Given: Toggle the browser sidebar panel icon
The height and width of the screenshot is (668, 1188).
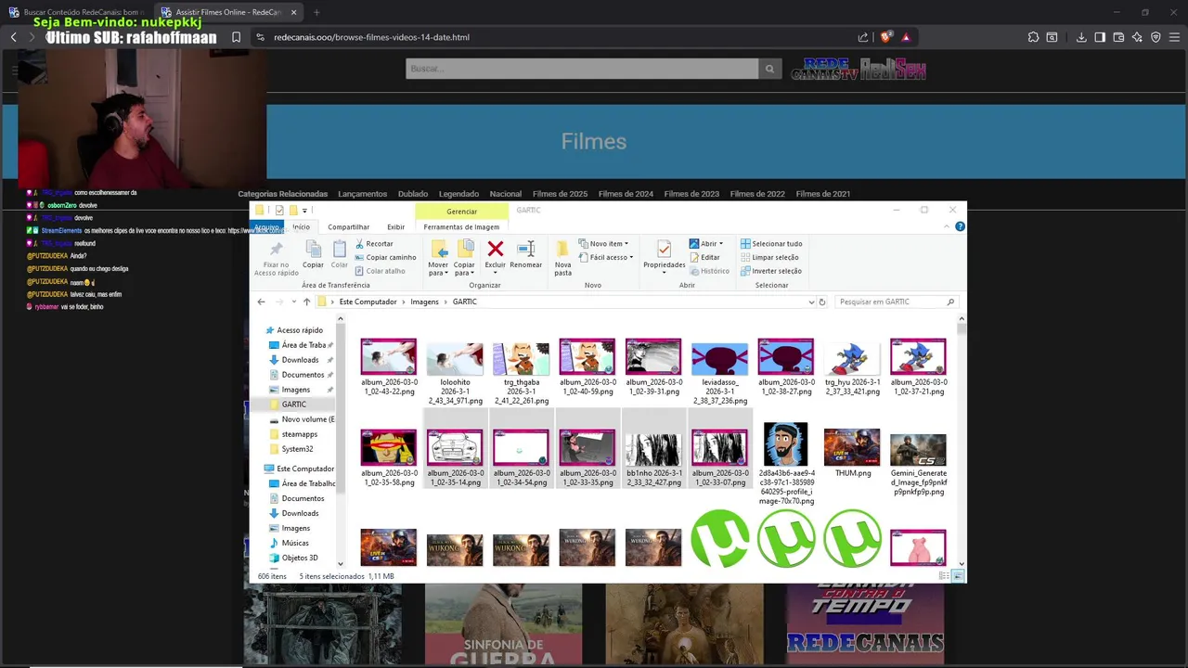Looking at the screenshot, I should tap(1100, 37).
